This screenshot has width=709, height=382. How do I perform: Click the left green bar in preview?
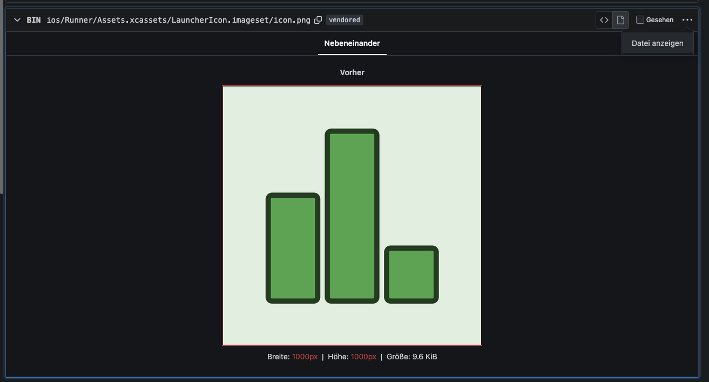point(293,248)
